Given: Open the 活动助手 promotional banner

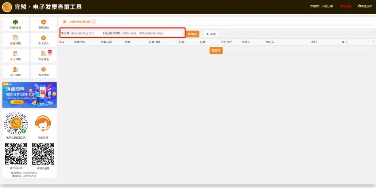Looking at the screenshot, I should click(30, 95).
